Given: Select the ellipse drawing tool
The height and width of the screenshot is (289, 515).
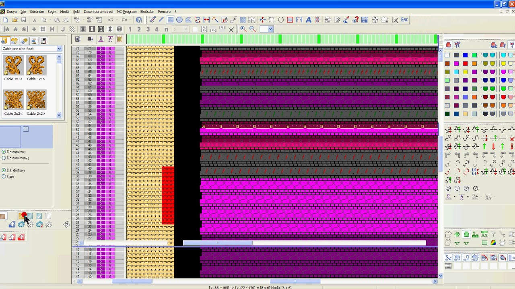Looking at the screenshot, I should (x=179, y=20).
